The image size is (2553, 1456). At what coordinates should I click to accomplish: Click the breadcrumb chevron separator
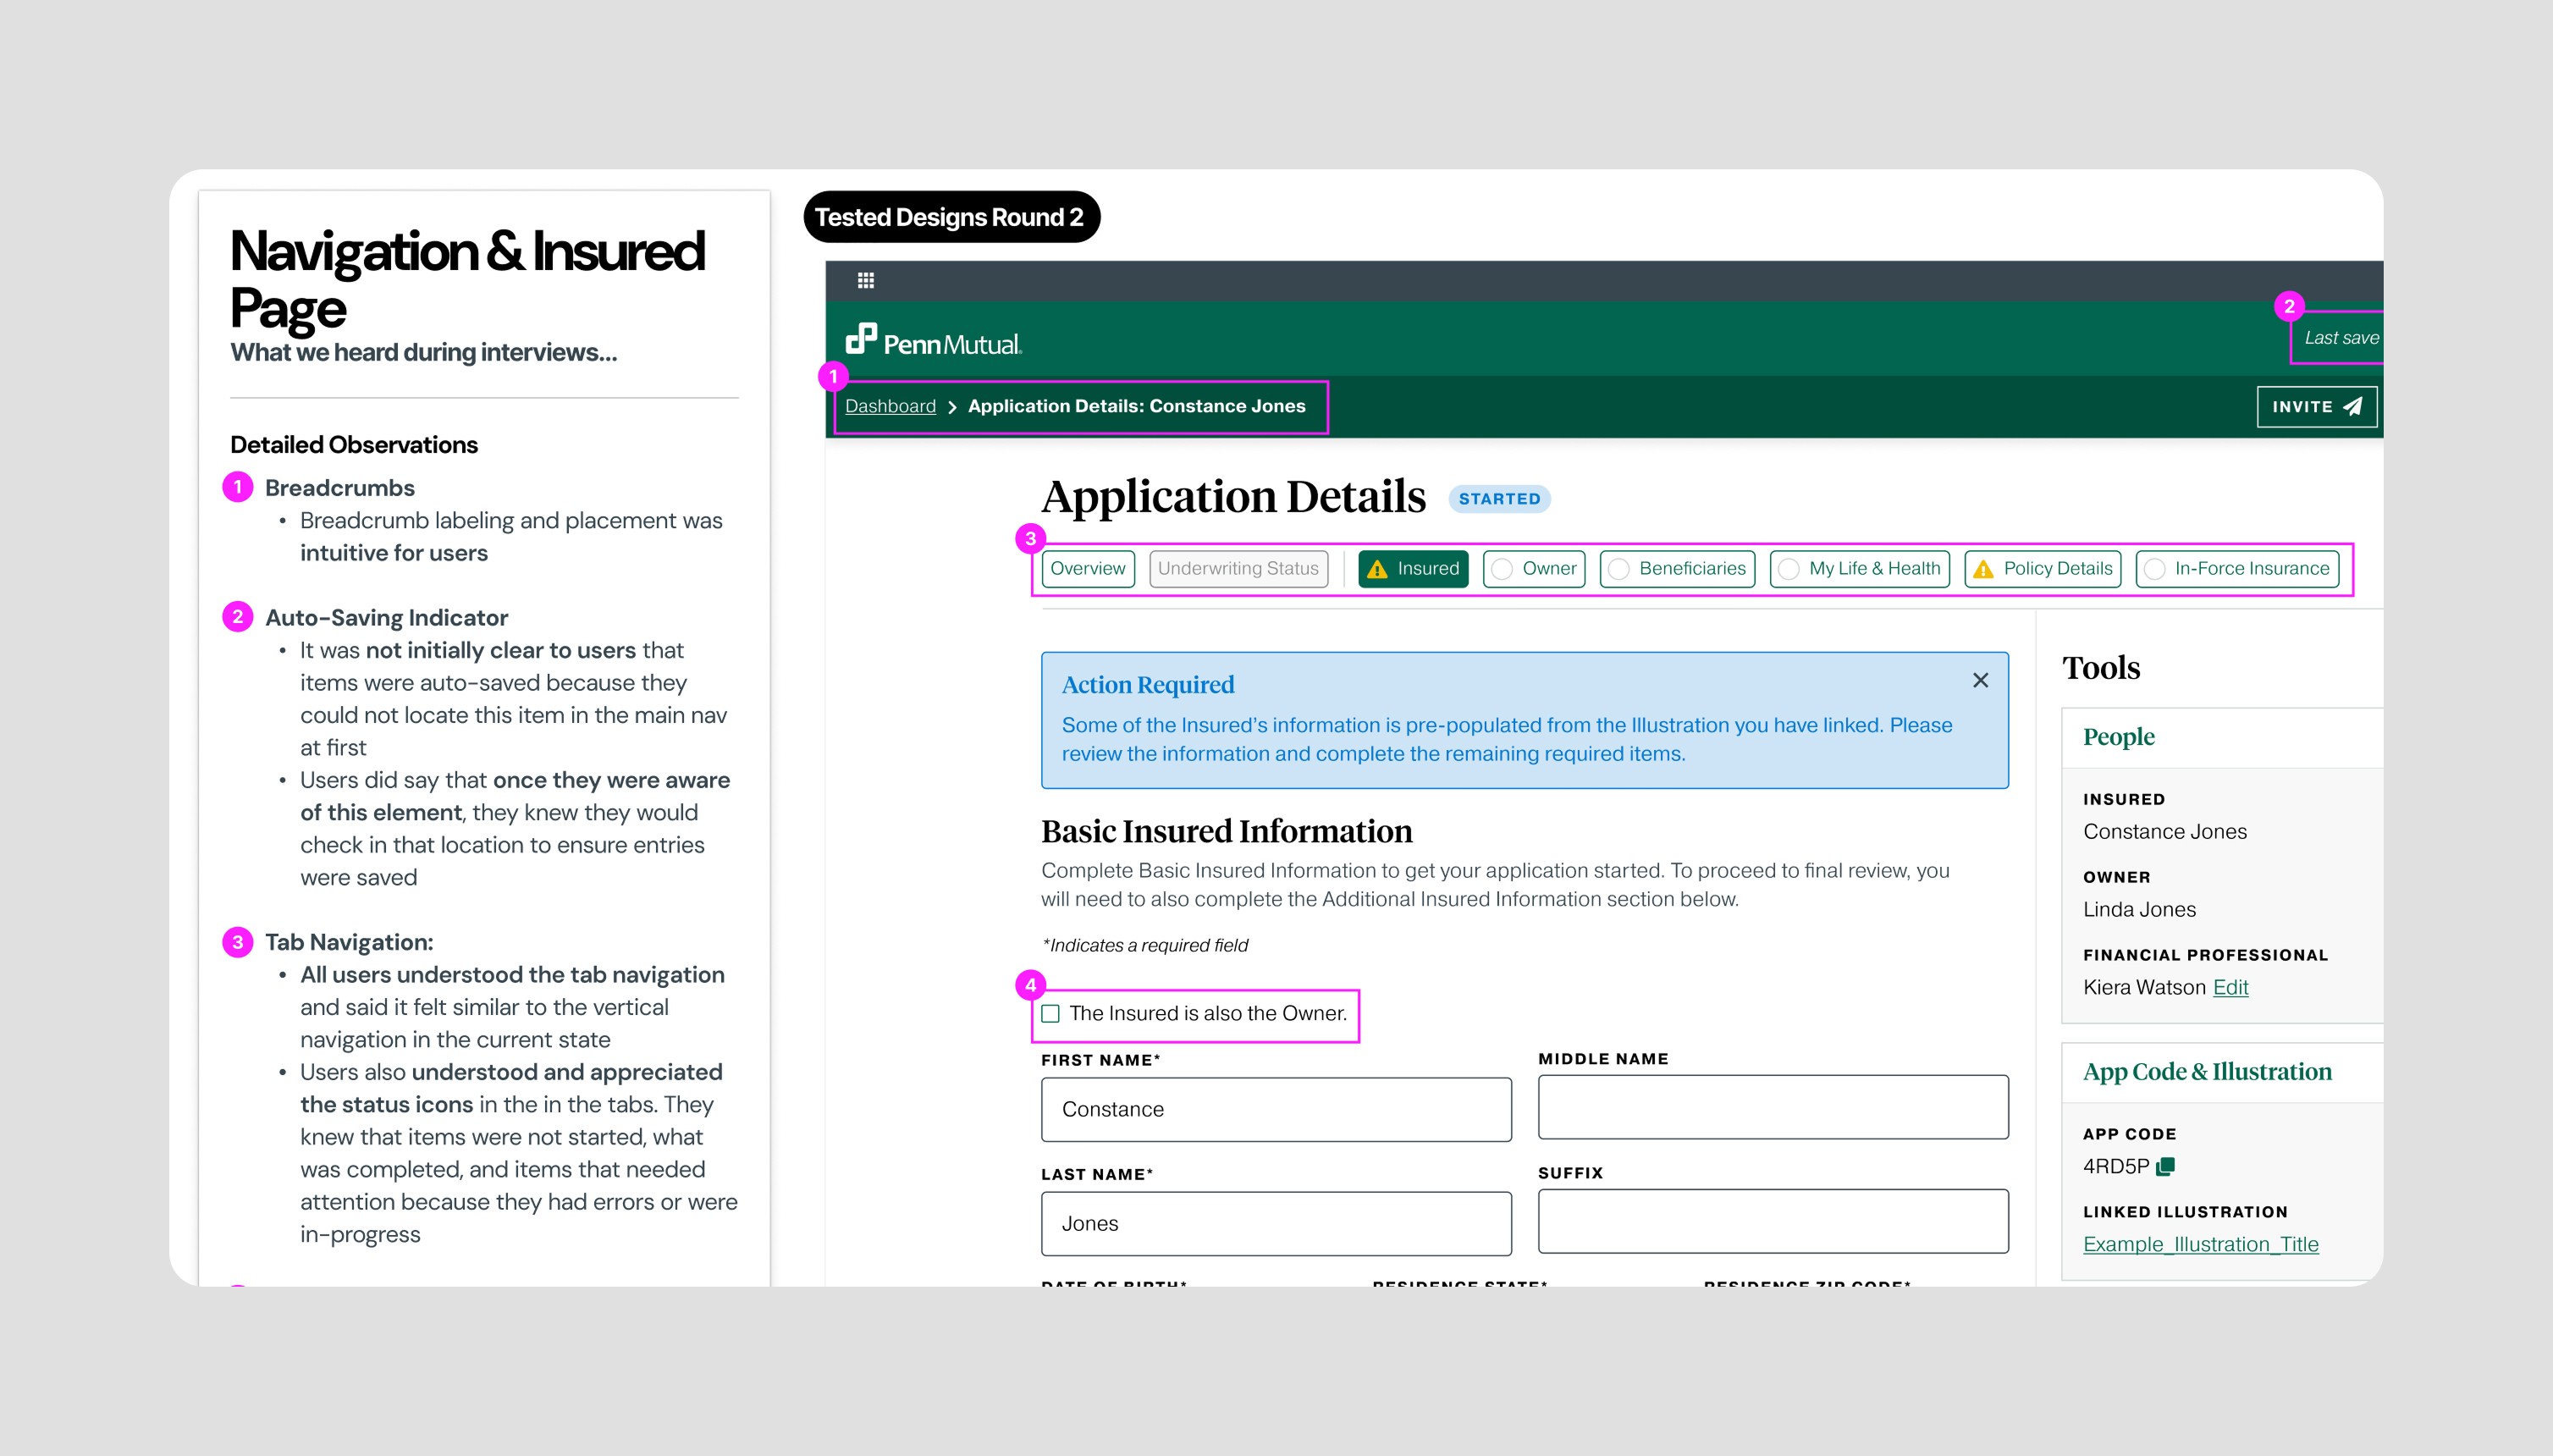[x=952, y=407]
